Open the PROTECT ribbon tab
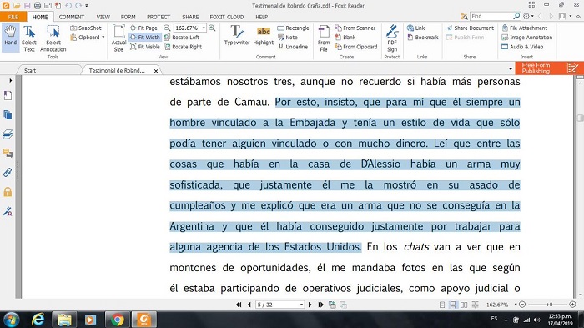 pos(159,17)
